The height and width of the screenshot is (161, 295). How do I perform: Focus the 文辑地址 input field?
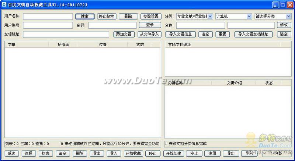[66, 34]
